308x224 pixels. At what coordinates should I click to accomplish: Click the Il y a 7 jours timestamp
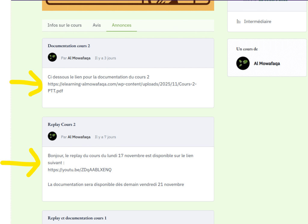pos(105,137)
